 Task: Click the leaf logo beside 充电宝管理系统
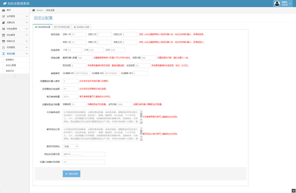[4, 3]
